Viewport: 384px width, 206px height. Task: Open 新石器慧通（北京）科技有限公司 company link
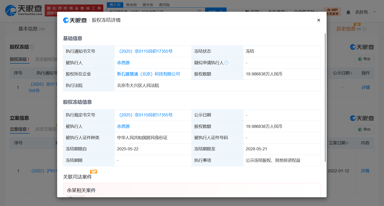148,74
